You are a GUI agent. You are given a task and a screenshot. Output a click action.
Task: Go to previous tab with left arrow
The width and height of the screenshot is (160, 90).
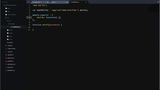click(x=27, y=2)
